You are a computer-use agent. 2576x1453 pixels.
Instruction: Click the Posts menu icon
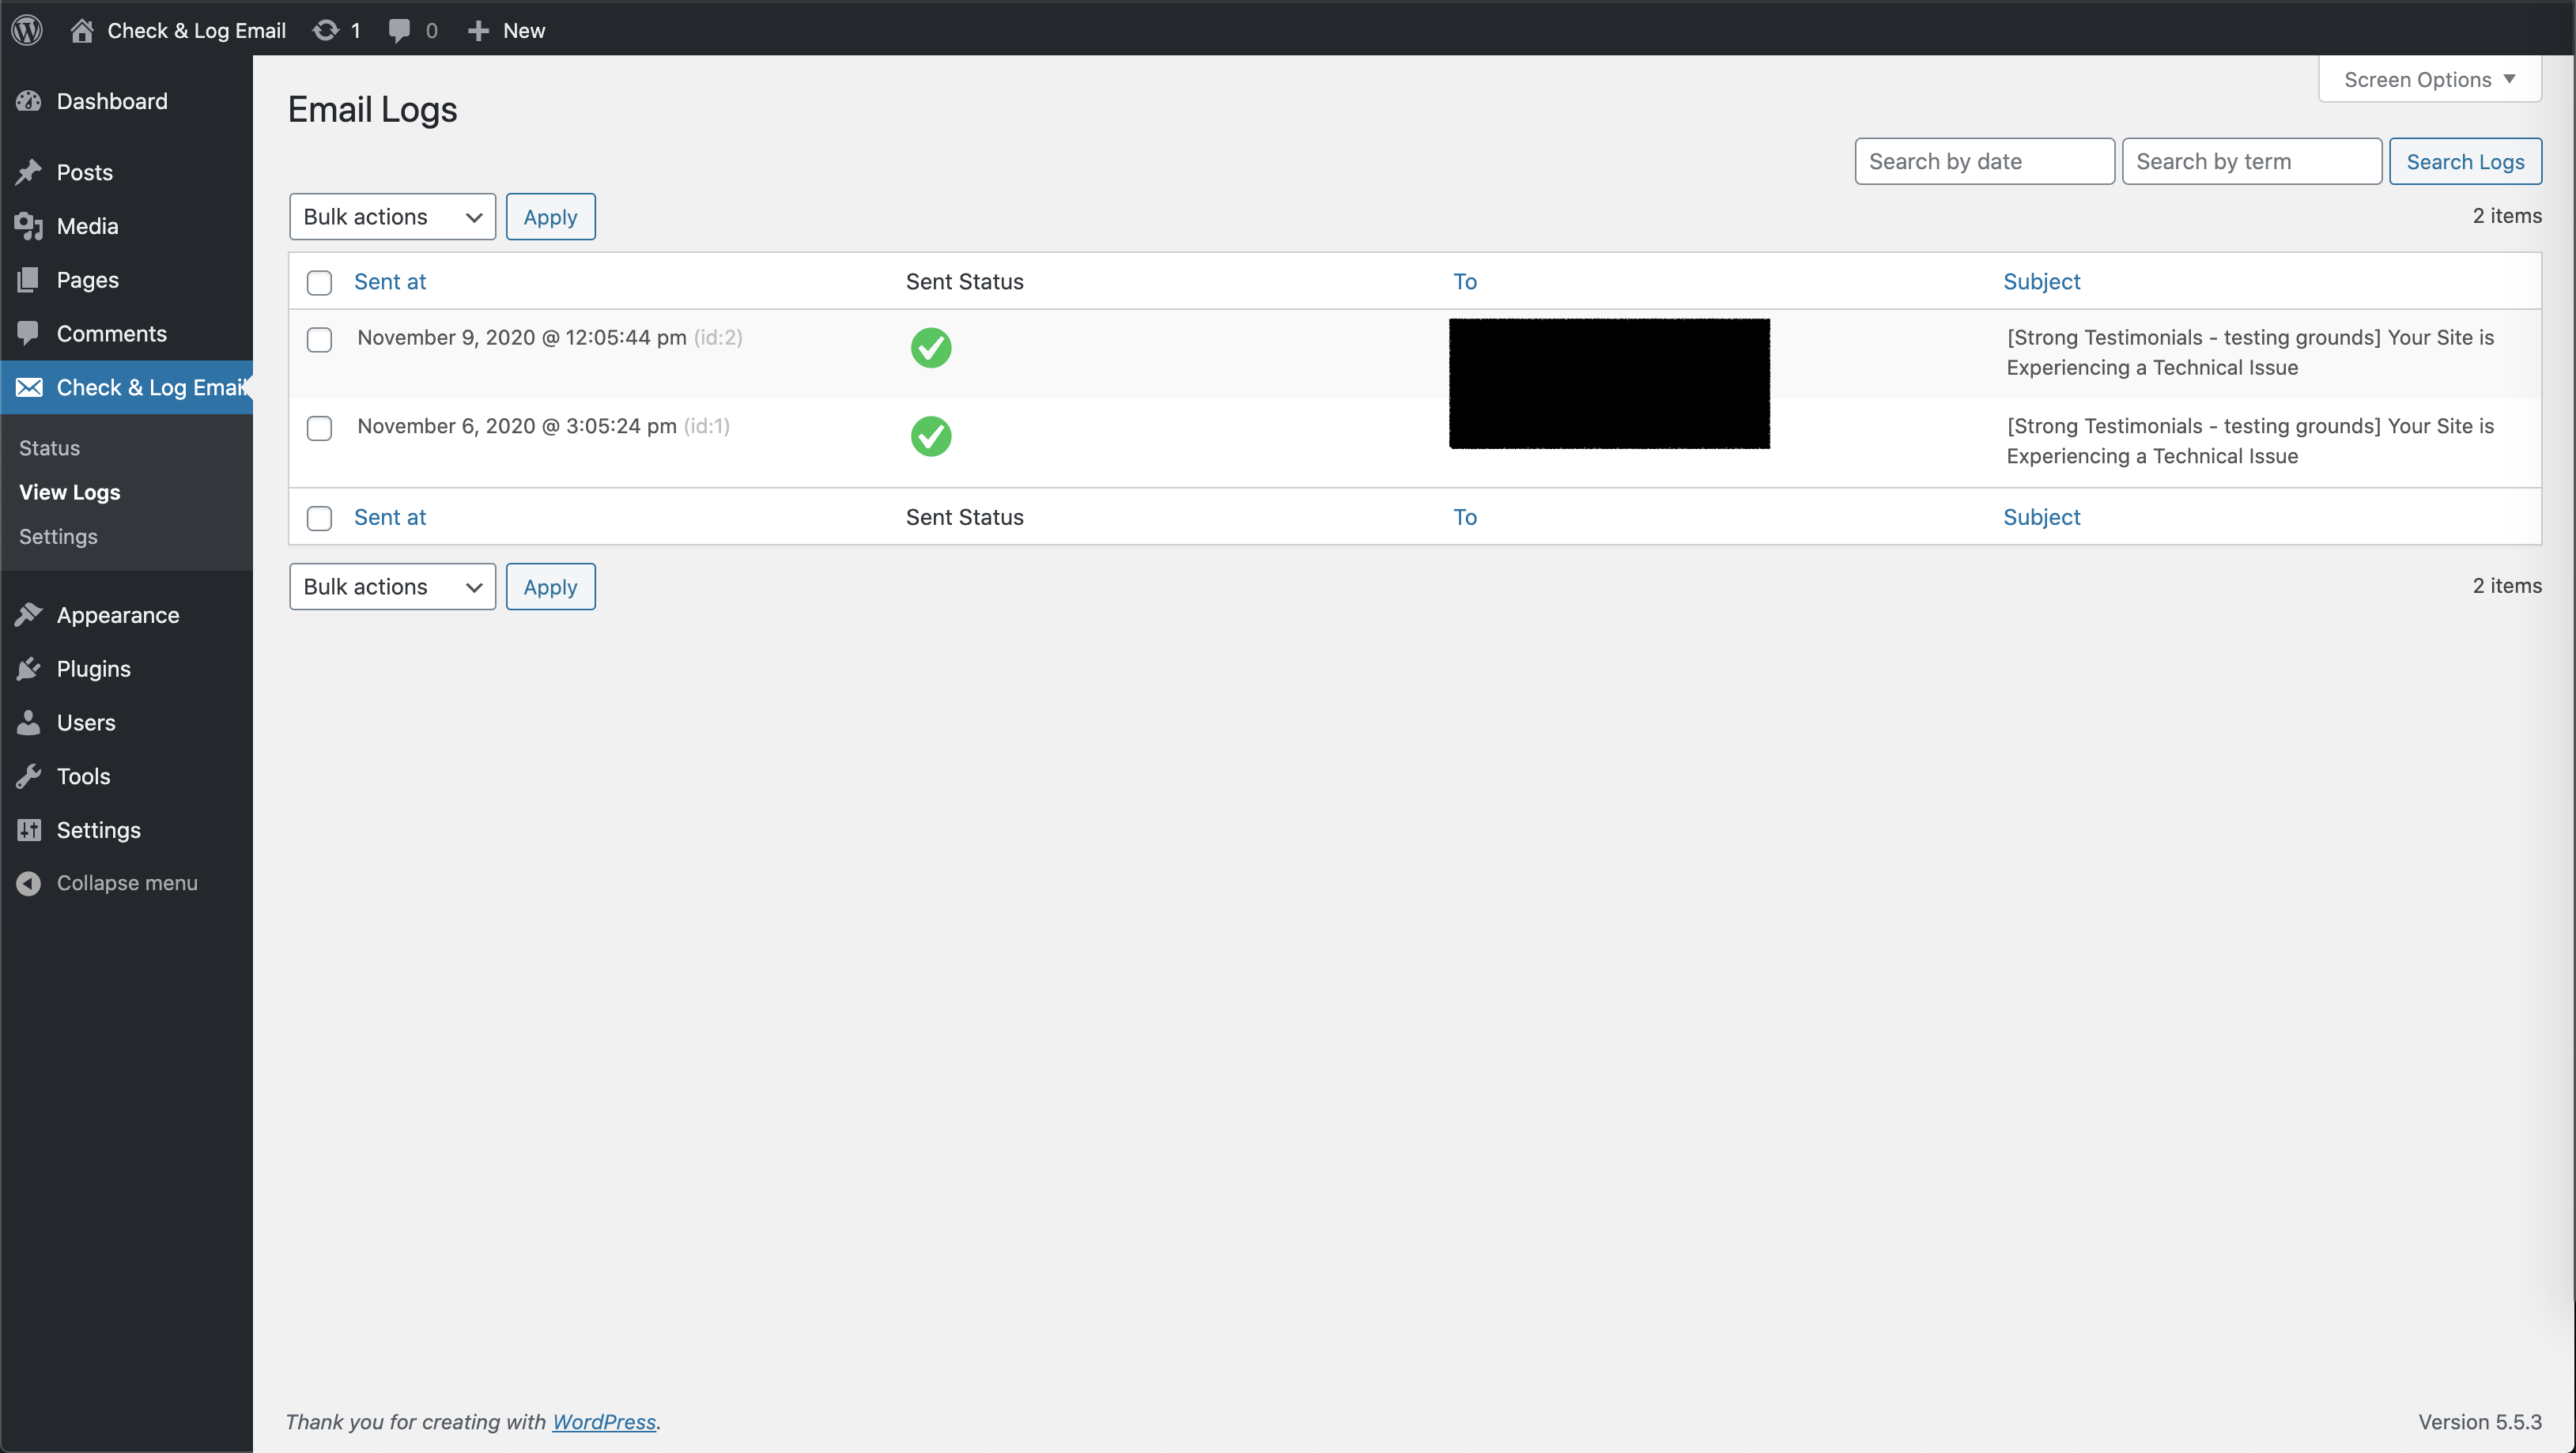27,172
